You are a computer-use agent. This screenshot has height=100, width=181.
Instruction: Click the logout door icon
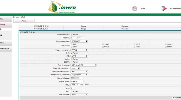[x=164, y=9]
